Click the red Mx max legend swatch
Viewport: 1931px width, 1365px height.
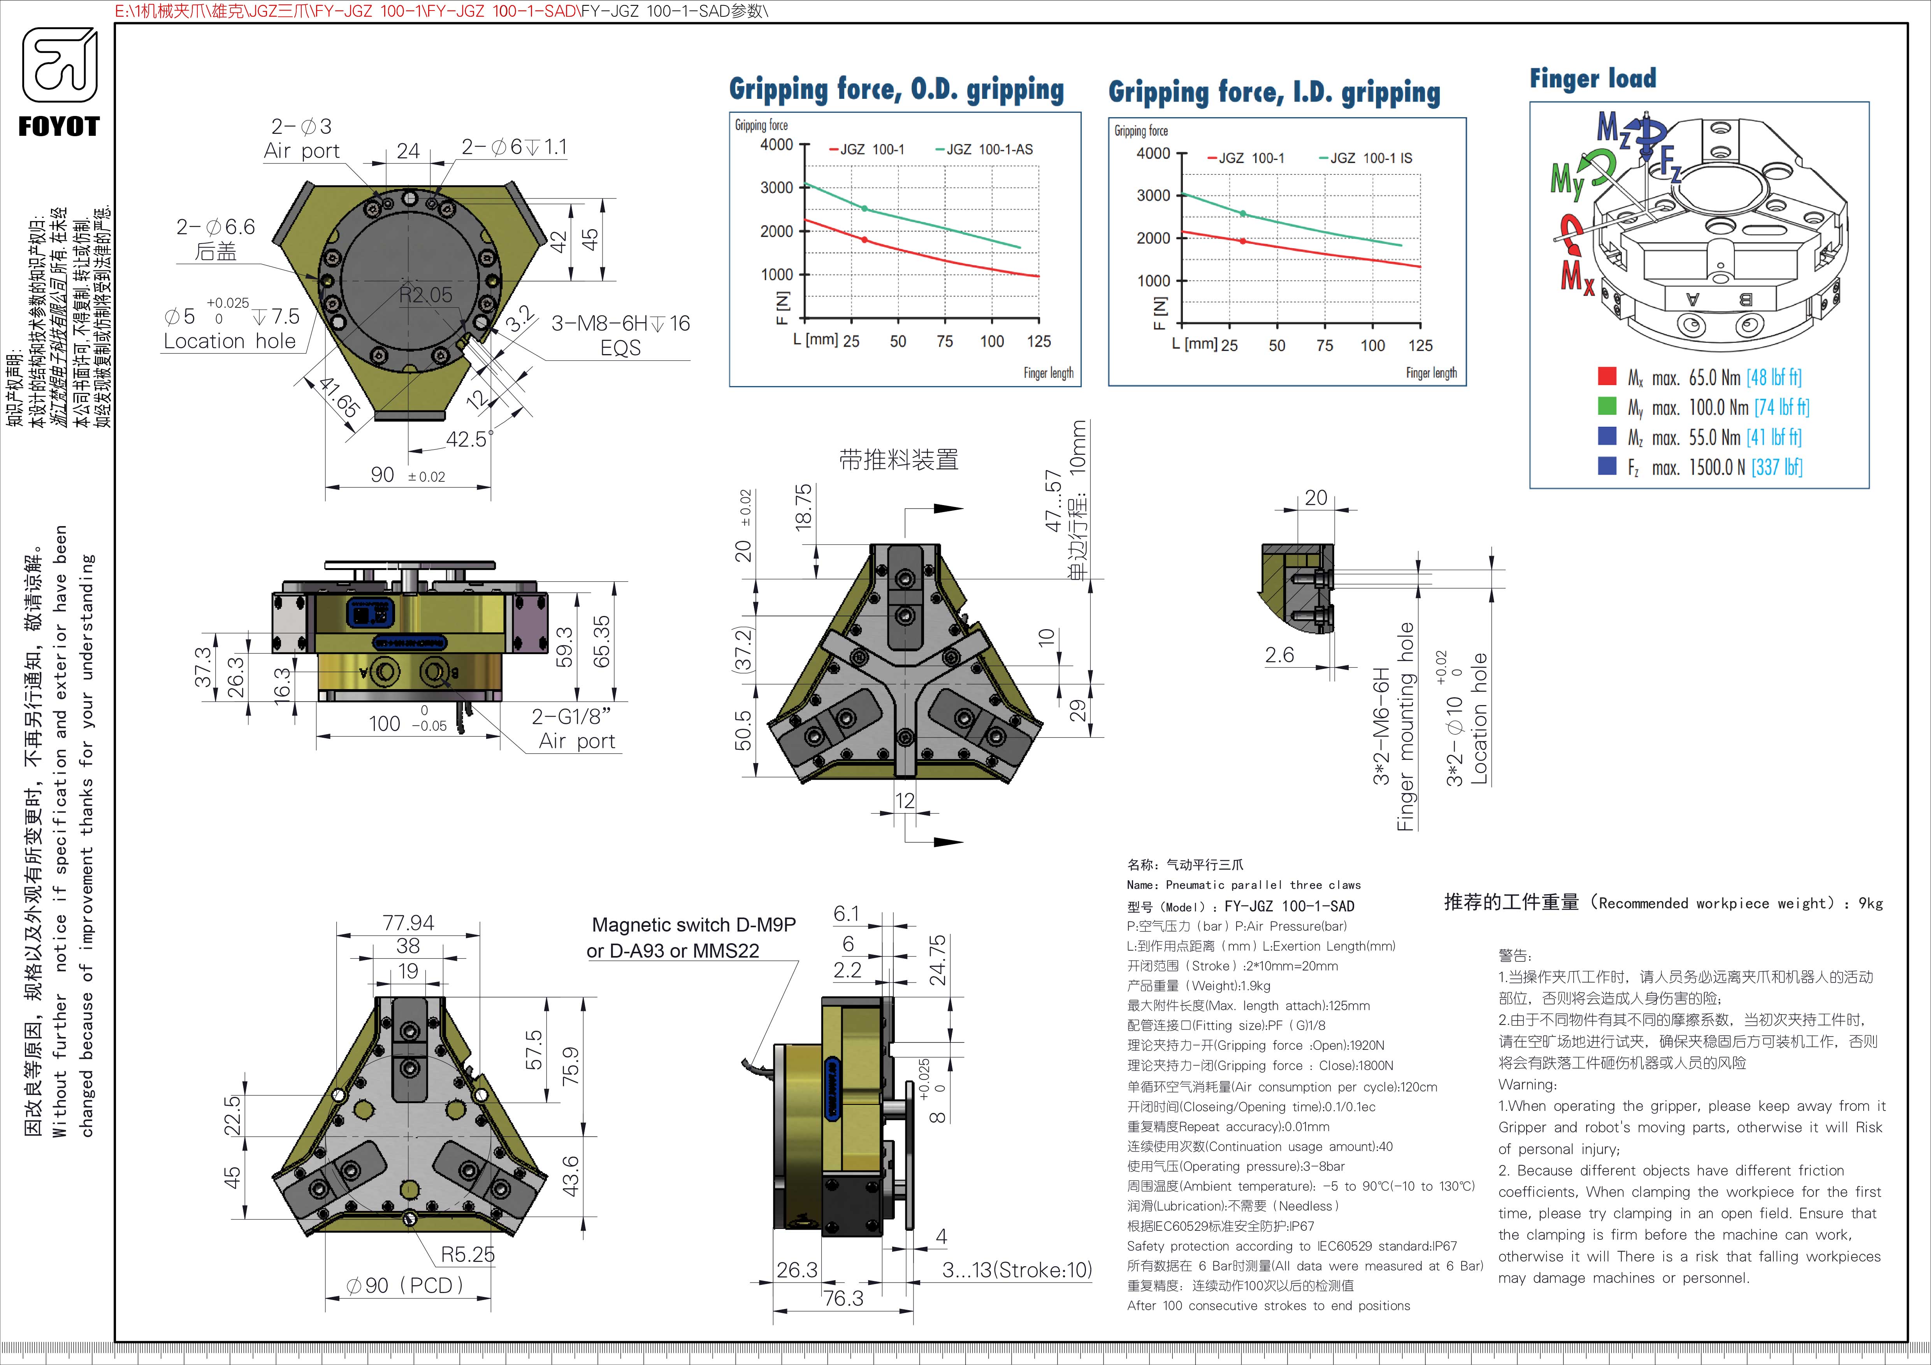point(1606,376)
